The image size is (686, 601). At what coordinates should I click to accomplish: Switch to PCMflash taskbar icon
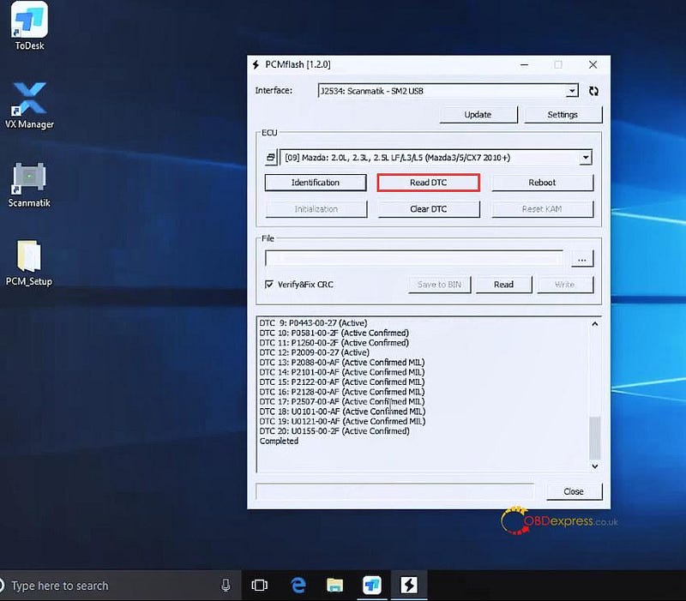point(409,585)
